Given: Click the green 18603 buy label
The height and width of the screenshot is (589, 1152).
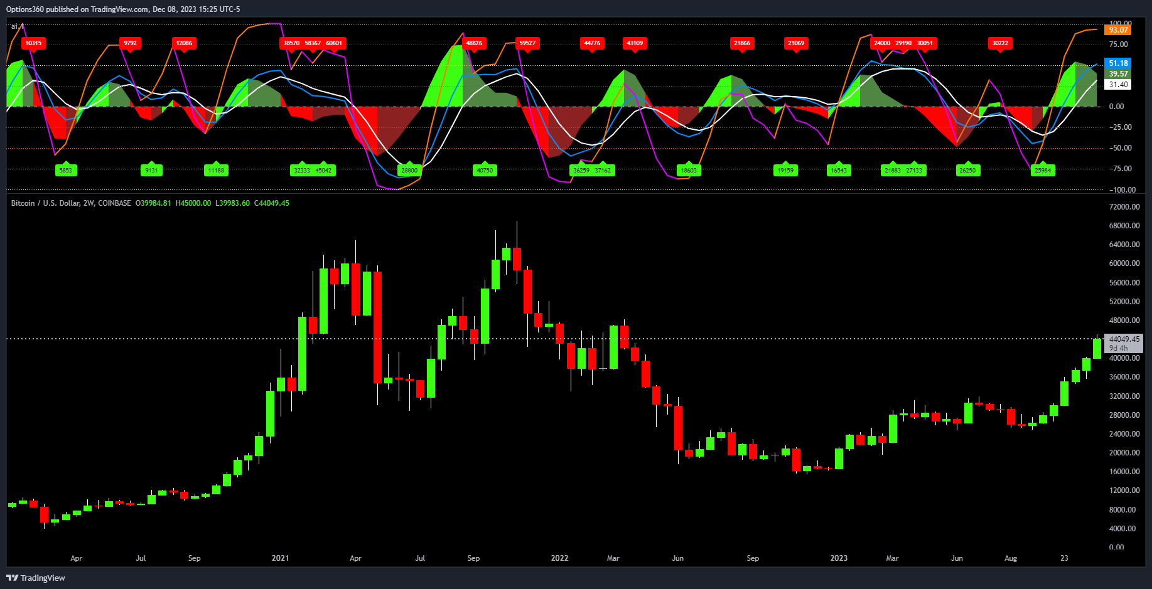Looking at the screenshot, I should [x=689, y=170].
